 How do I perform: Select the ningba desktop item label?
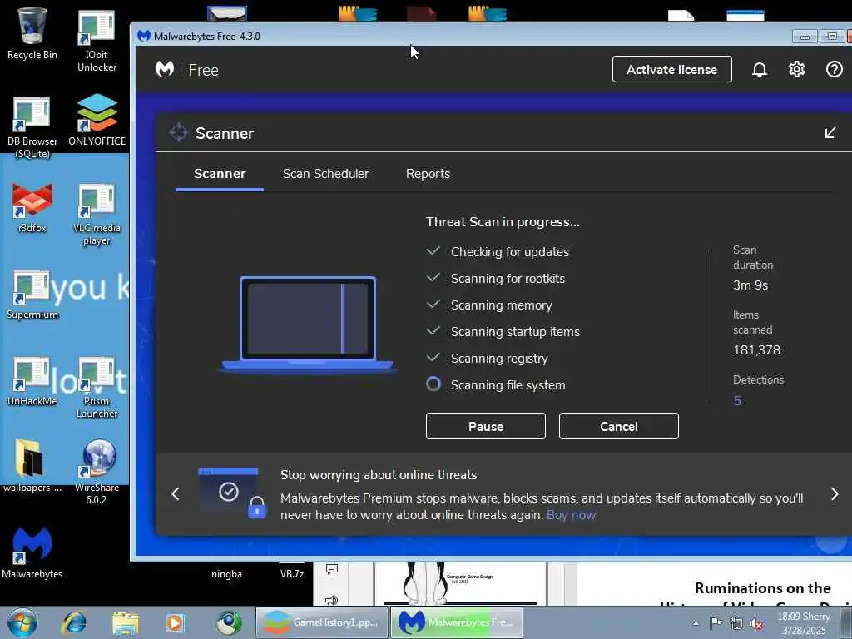click(x=226, y=574)
